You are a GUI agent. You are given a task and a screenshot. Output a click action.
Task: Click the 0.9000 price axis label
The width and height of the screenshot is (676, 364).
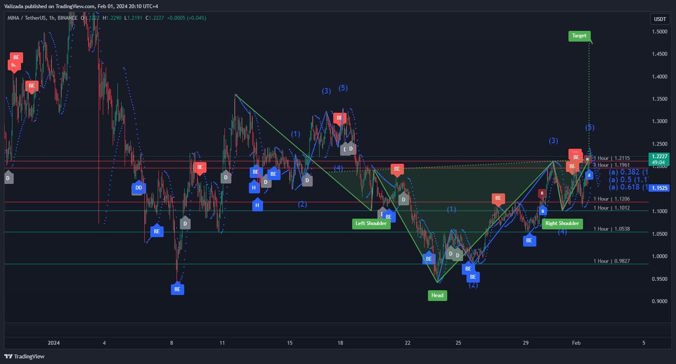tap(660, 301)
